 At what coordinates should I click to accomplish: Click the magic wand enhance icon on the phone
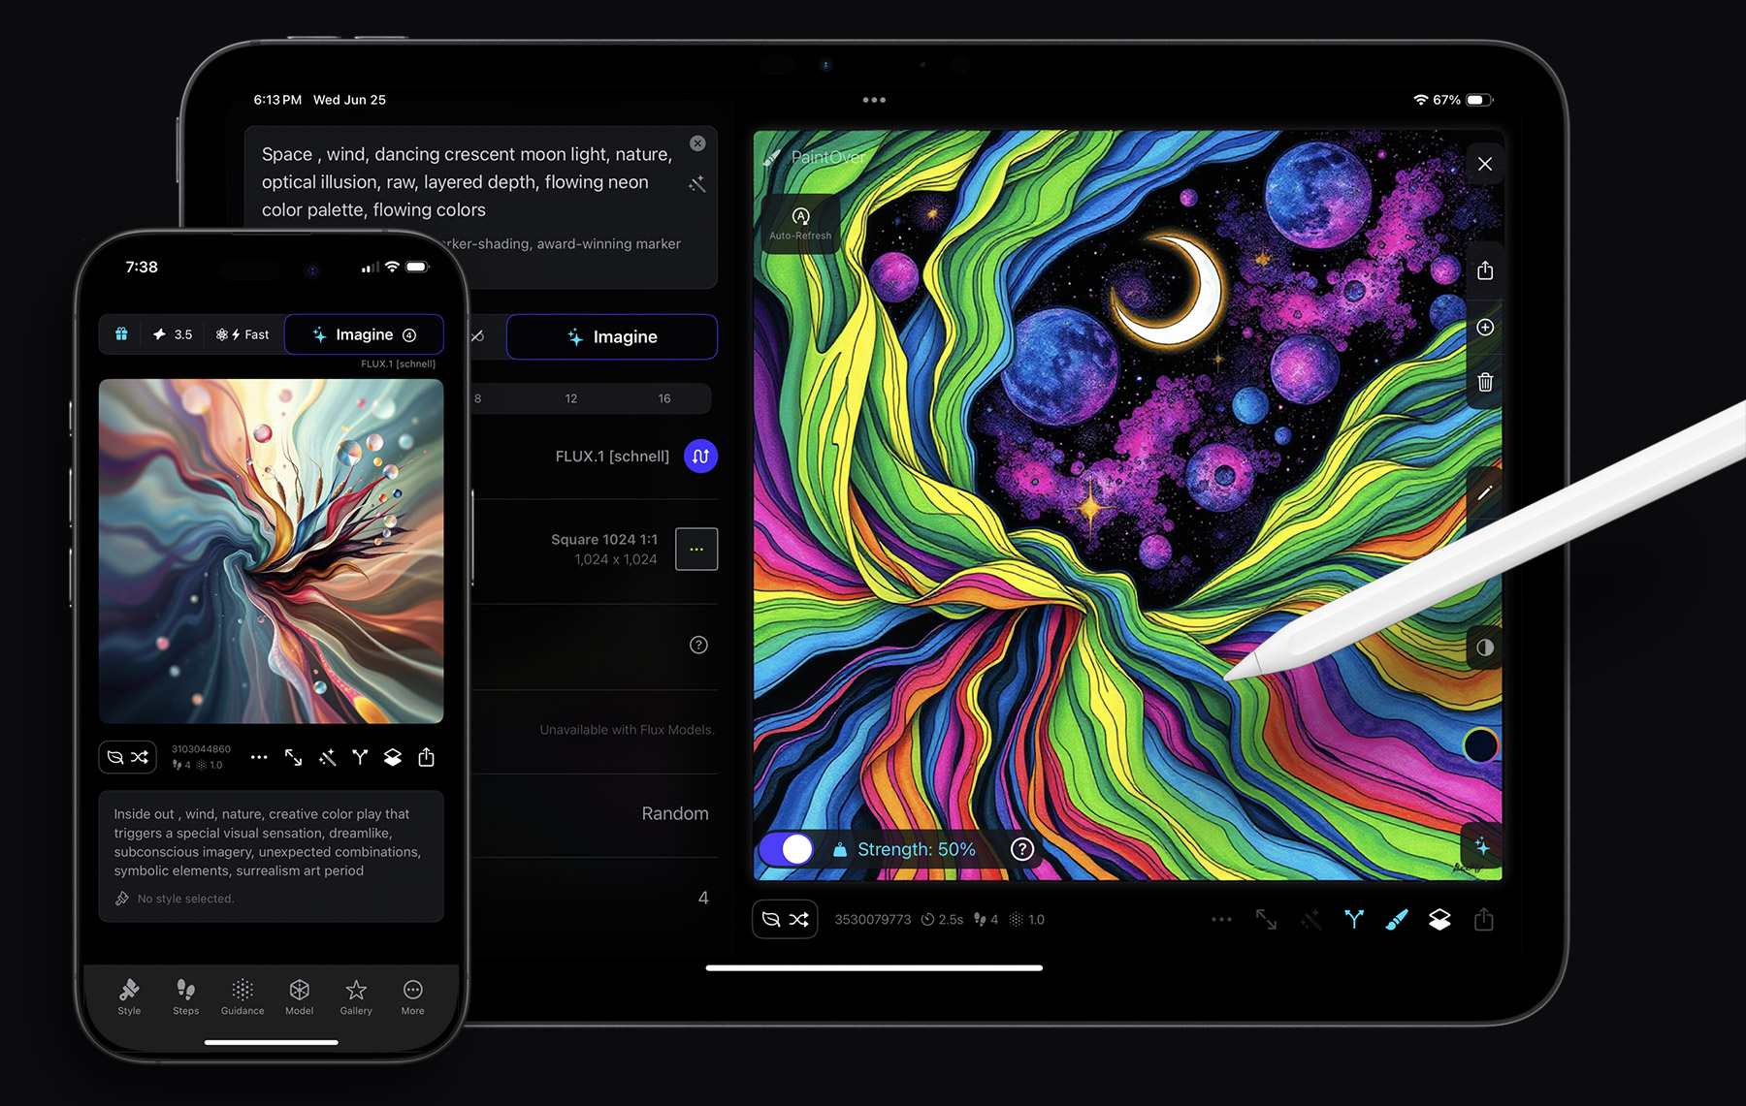(327, 758)
